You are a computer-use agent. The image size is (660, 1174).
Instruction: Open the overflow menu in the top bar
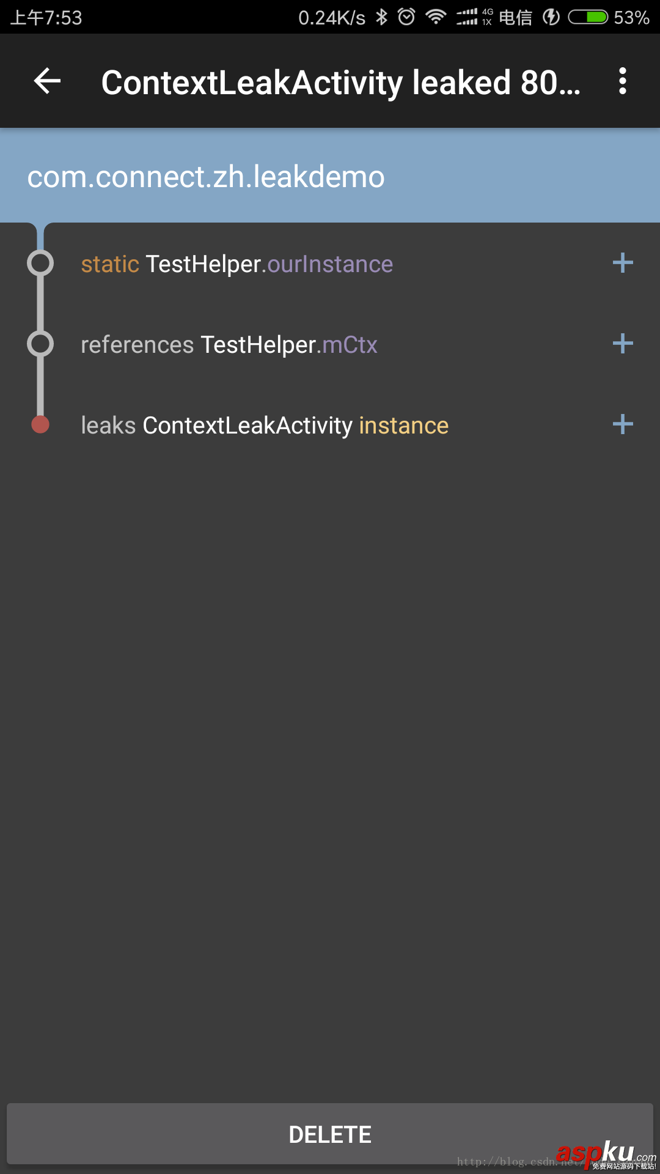(622, 81)
